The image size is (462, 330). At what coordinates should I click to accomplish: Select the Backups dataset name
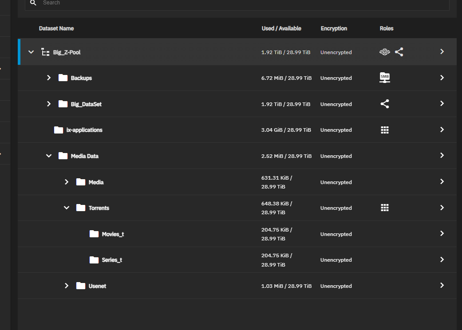pyautogui.click(x=81, y=78)
